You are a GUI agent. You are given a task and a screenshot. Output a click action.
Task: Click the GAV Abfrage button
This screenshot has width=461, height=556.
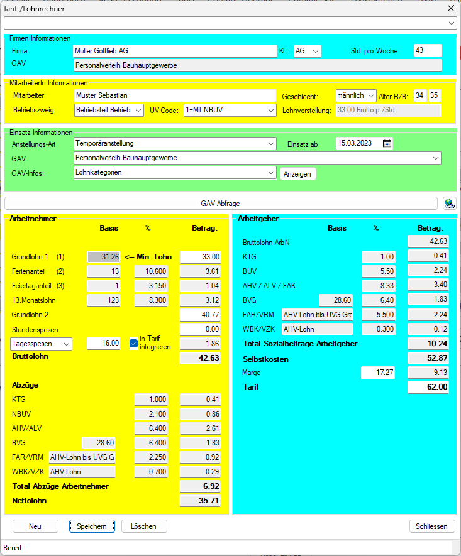pos(221,204)
